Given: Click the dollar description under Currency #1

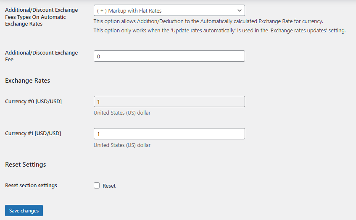Looking at the screenshot, I should (122, 145).
